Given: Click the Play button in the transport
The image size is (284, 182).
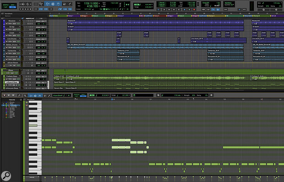Looking at the screenshot, I should click(x=189, y=10).
